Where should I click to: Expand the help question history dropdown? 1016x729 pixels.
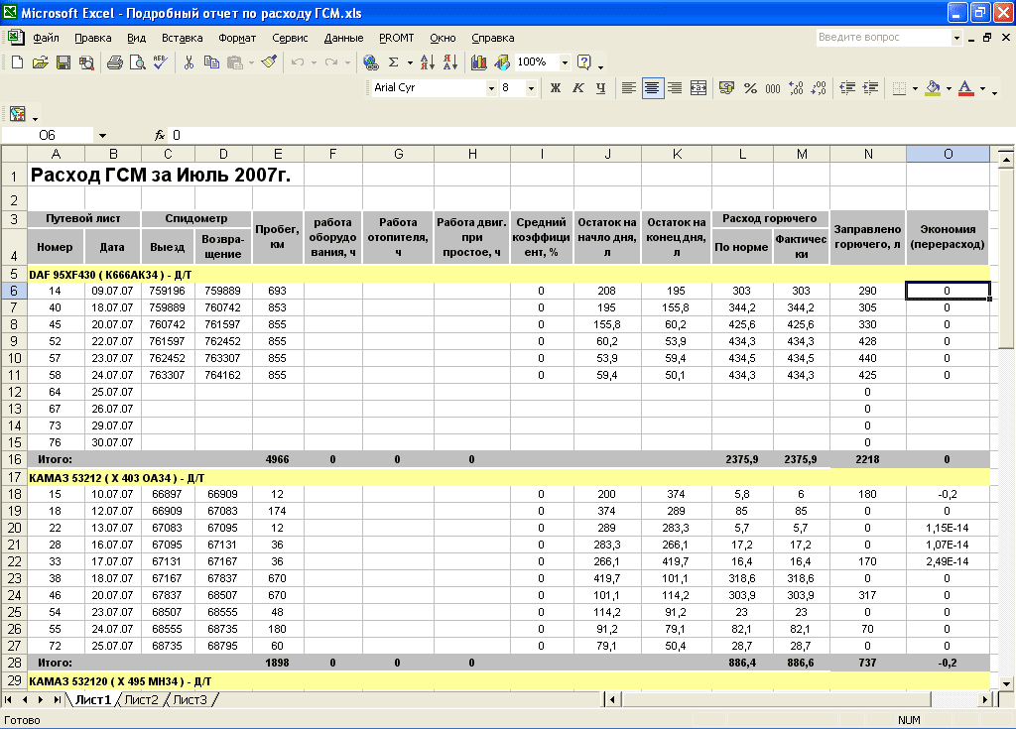click(956, 38)
